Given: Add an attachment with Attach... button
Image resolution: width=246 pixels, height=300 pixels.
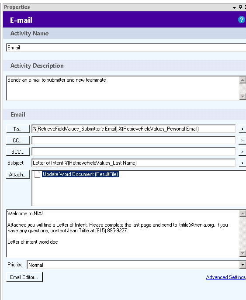Looking at the screenshot, I should 18,174.
